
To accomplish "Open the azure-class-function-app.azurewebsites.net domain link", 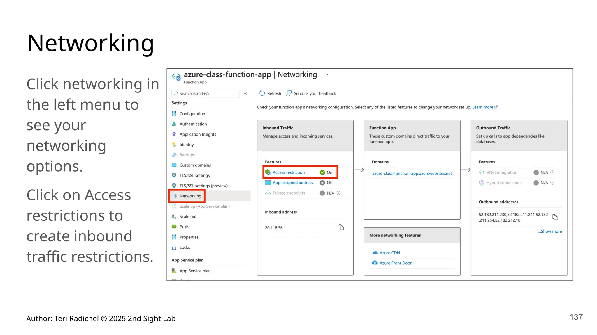I will 412,173.
